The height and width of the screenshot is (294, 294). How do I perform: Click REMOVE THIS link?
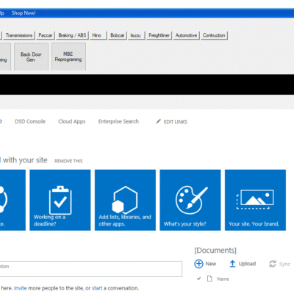click(x=68, y=161)
